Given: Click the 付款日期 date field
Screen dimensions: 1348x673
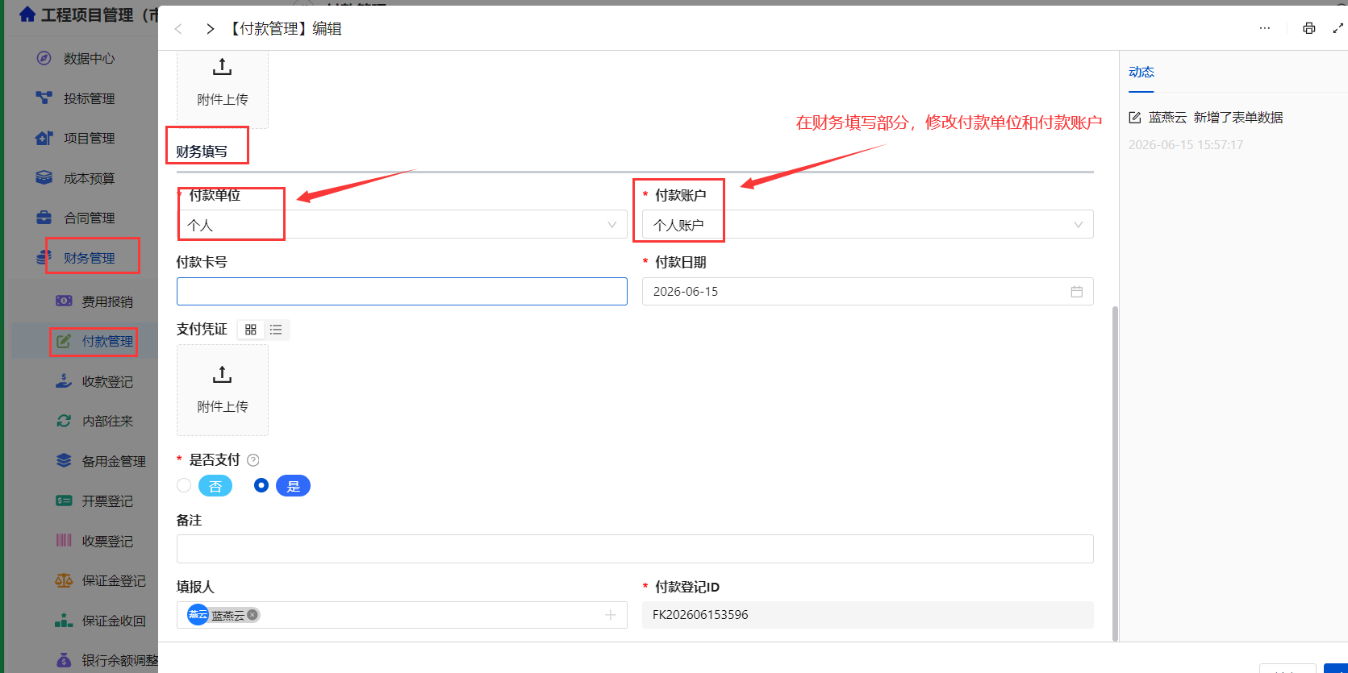Looking at the screenshot, I should [868, 292].
